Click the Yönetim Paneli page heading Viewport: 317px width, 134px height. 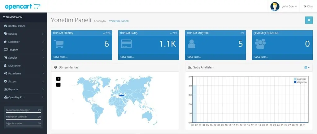tap(71, 20)
